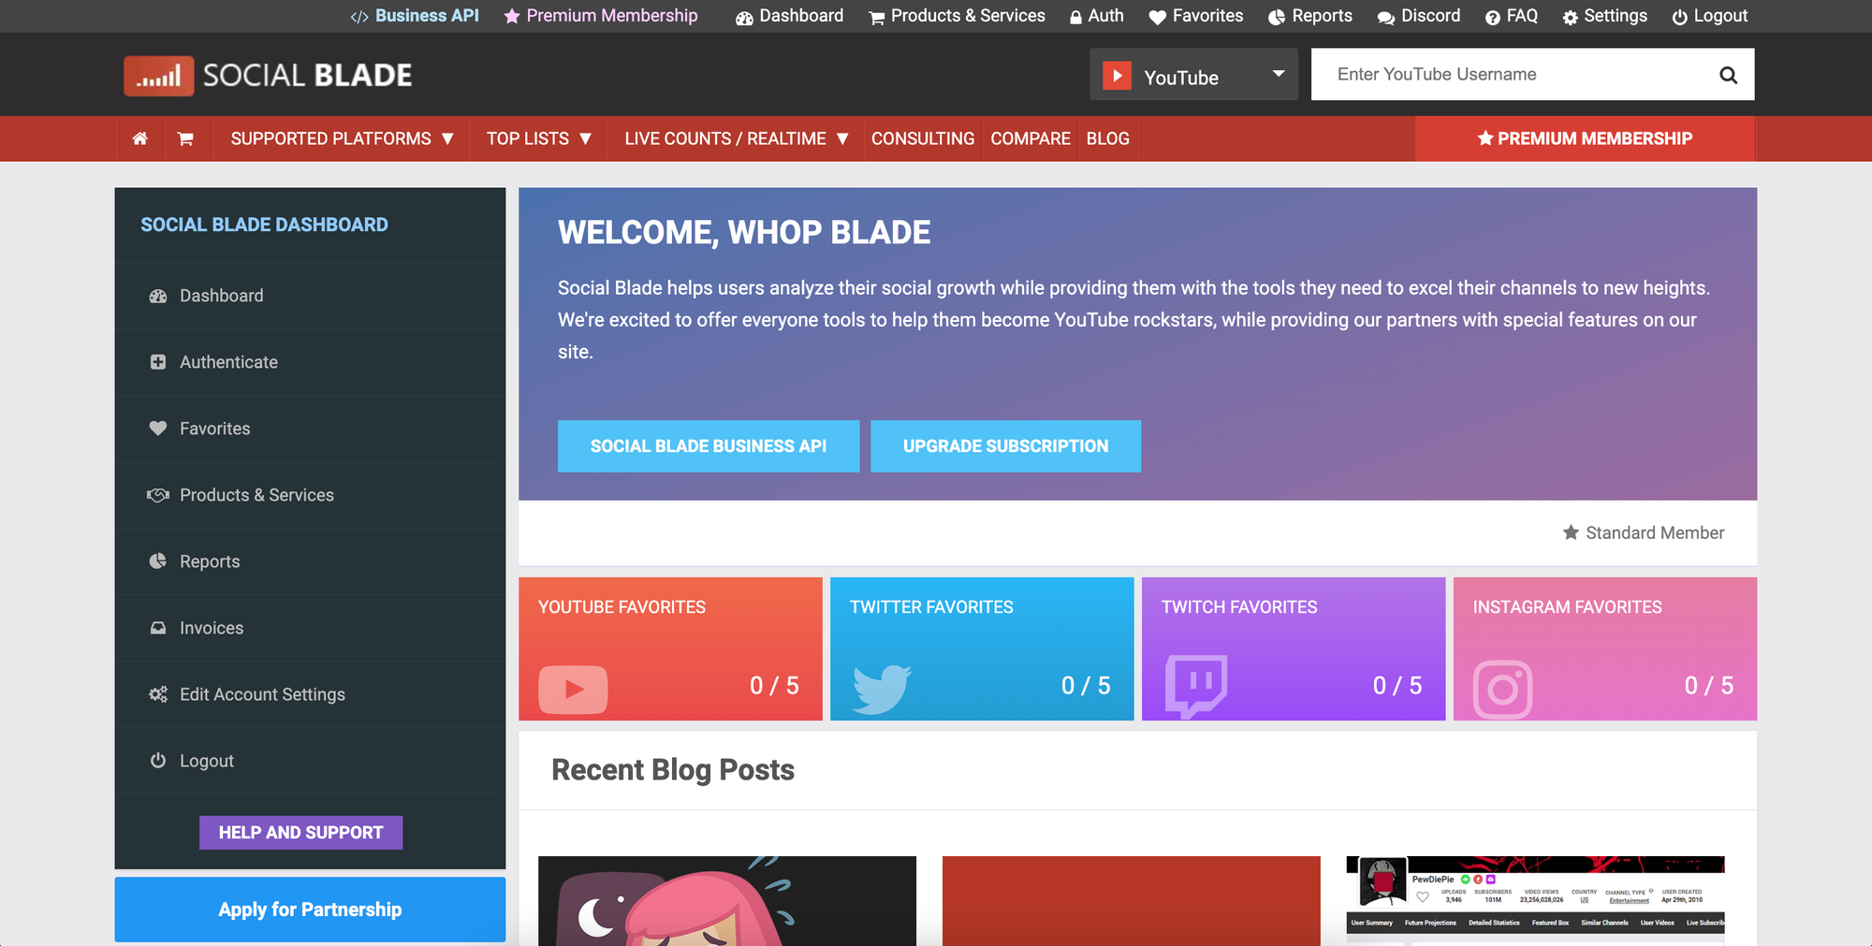1872x946 pixels.
Task: Click the shopping cart icon in the red bar
Action: 187,138
